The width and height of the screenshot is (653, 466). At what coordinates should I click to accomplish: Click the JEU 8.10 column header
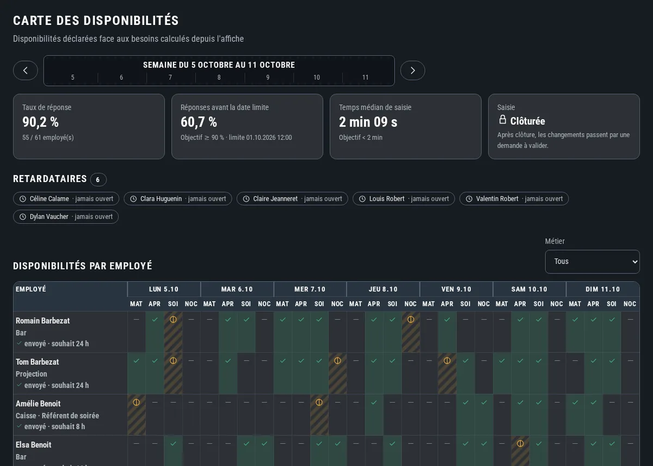[383, 289]
